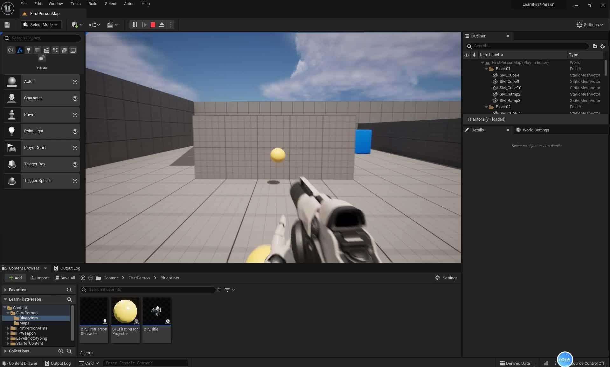Image resolution: width=610 pixels, height=367 pixels.
Task: Select the Lights category in Place Actors
Action: coord(29,50)
